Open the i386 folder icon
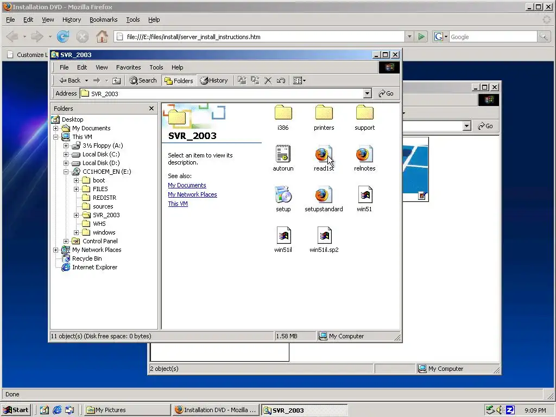The image size is (556, 417). pos(283,113)
